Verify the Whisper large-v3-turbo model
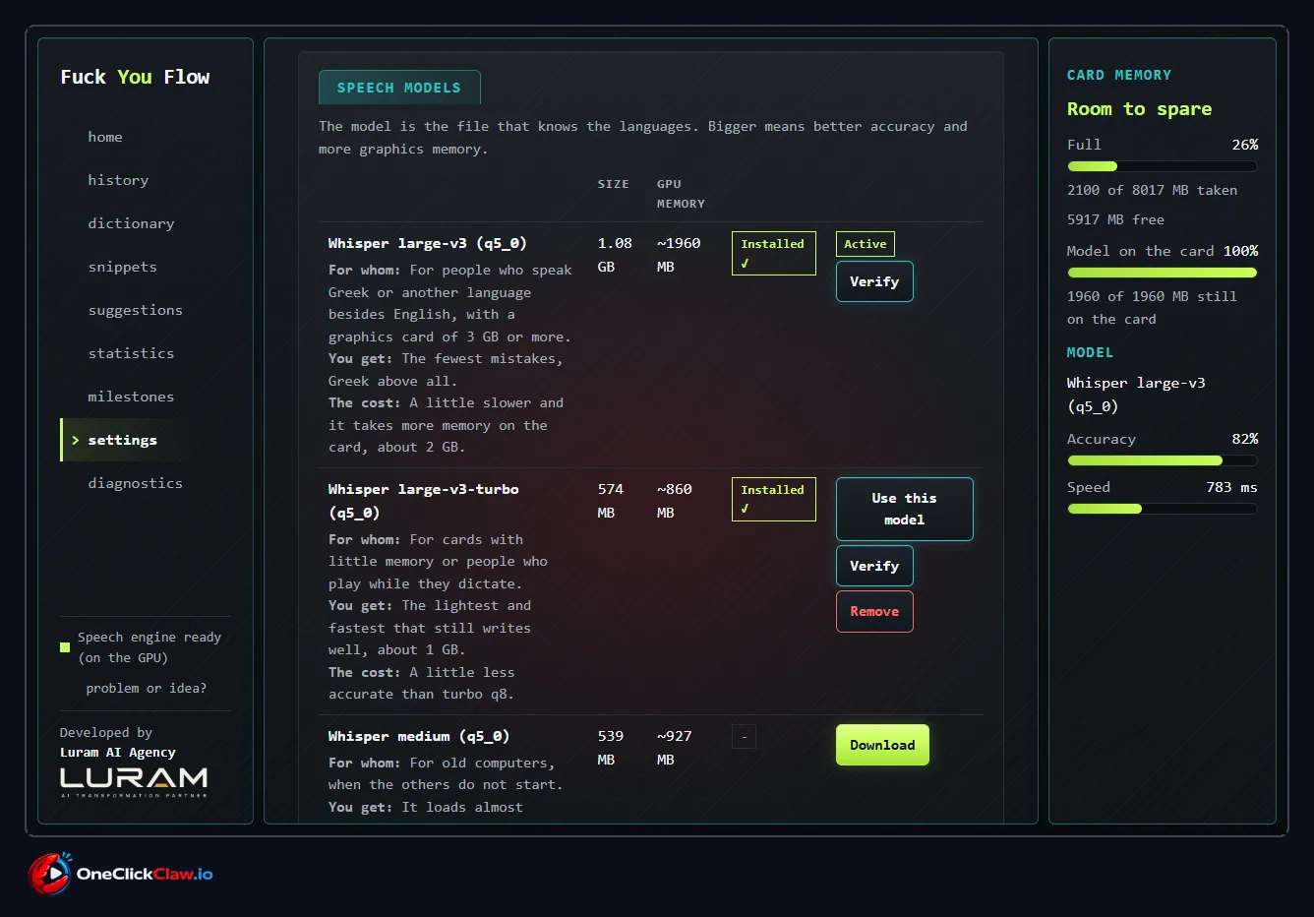Image resolution: width=1314 pixels, height=917 pixels. pyautogui.click(x=874, y=566)
